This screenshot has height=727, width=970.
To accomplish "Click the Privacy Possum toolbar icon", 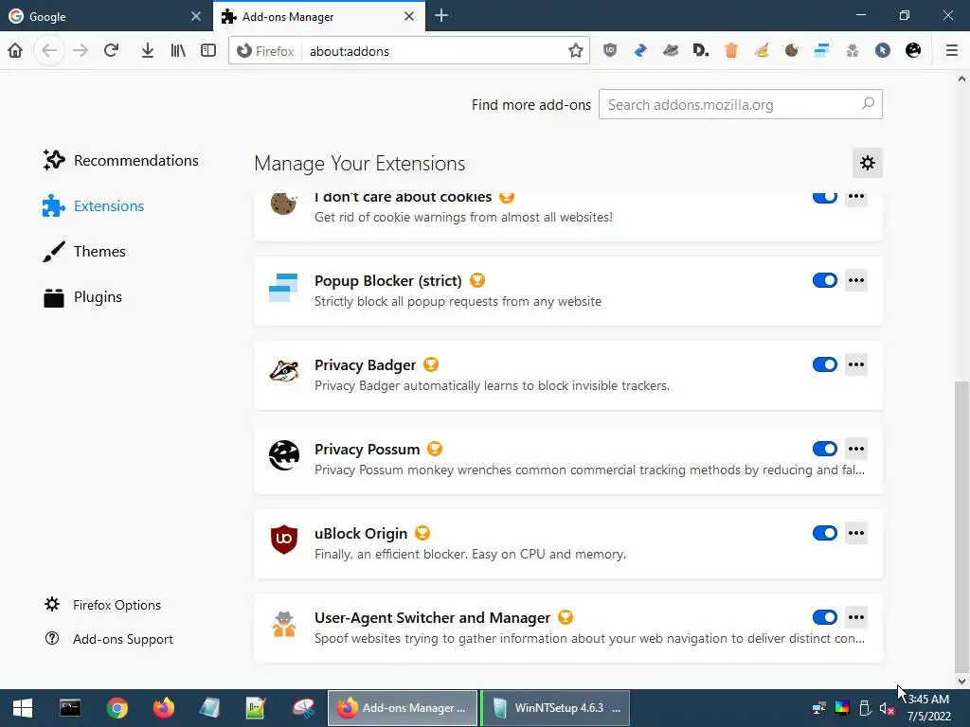I will point(913,50).
